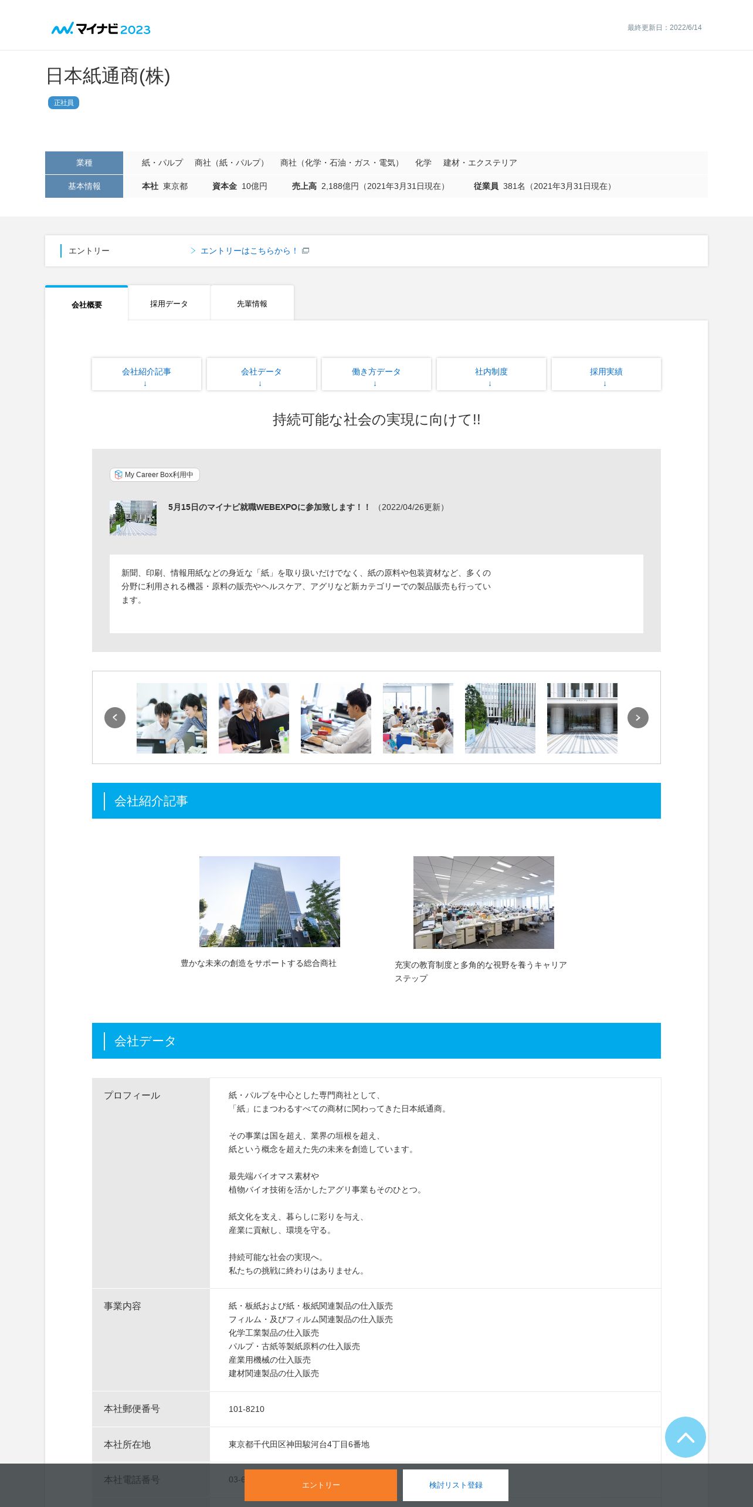
Task: Jump to 会社データ section
Action: click(x=262, y=374)
